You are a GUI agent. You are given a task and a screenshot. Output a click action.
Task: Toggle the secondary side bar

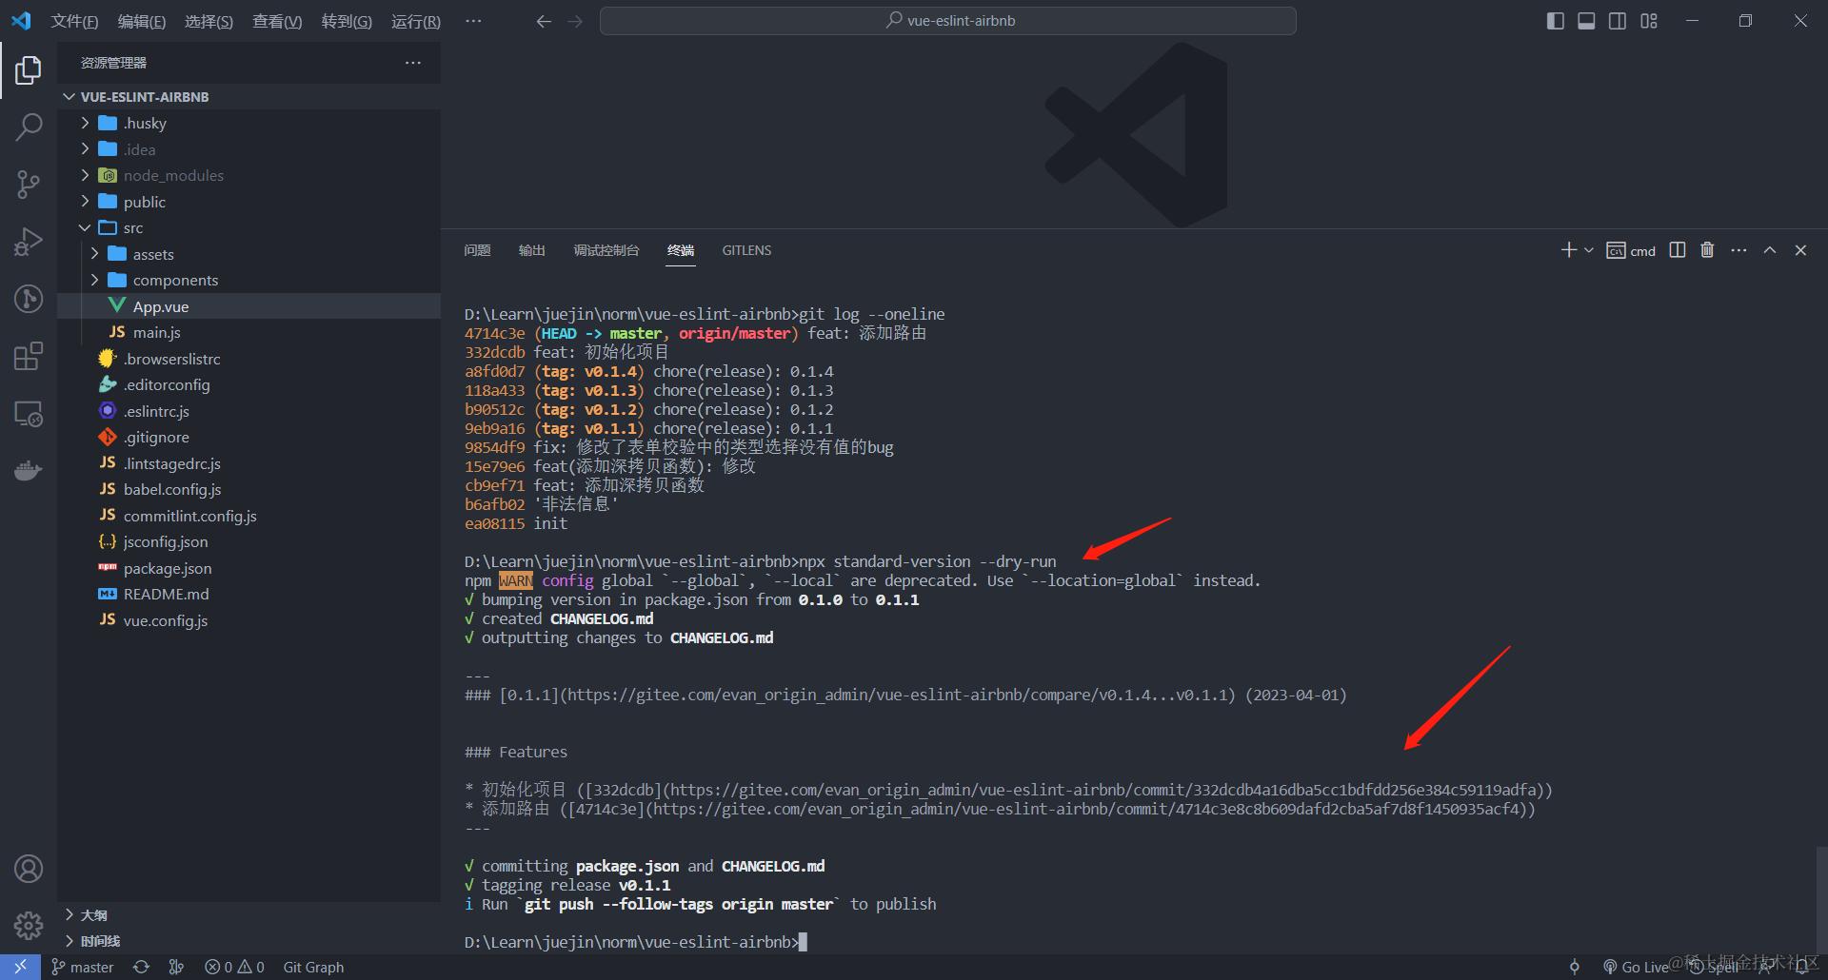pyautogui.click(x=1618, y=21)
